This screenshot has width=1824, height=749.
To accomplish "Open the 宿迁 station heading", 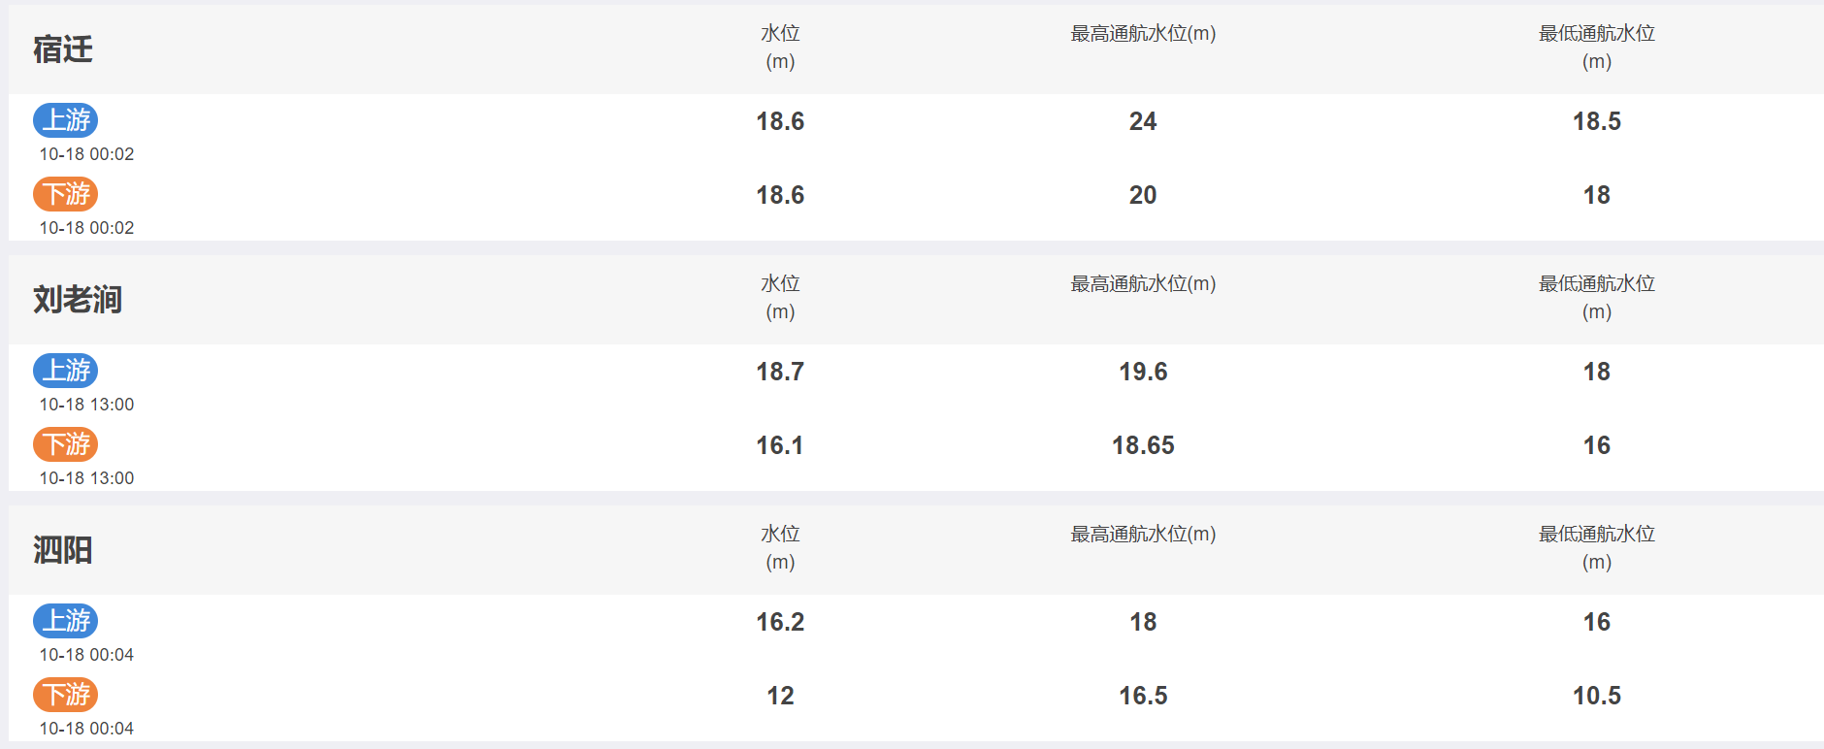I will click(x=63, y=49).
